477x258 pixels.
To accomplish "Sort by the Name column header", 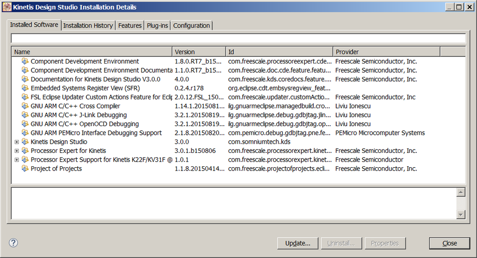I will [92, 52].
